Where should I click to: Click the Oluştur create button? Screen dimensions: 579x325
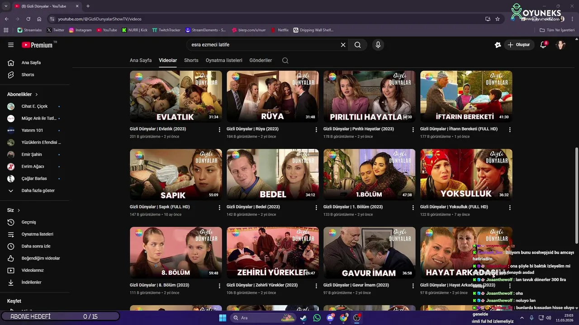coord(518,45)
